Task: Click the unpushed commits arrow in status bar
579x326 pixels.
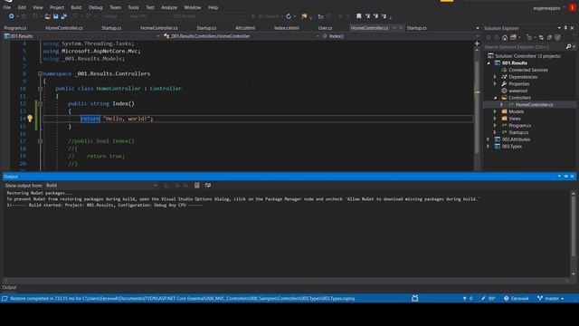Action: pos(468,298)
